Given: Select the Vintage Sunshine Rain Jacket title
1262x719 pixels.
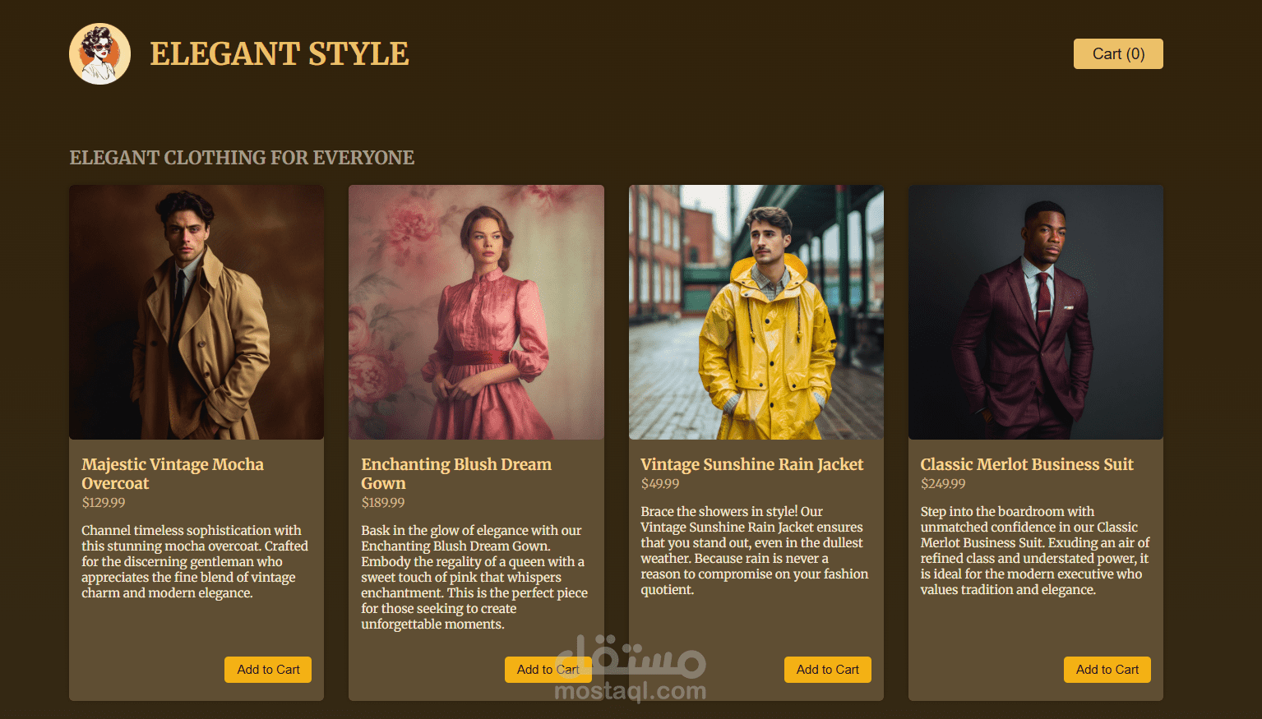Looking at the screenshot, I should pos(751,464).
